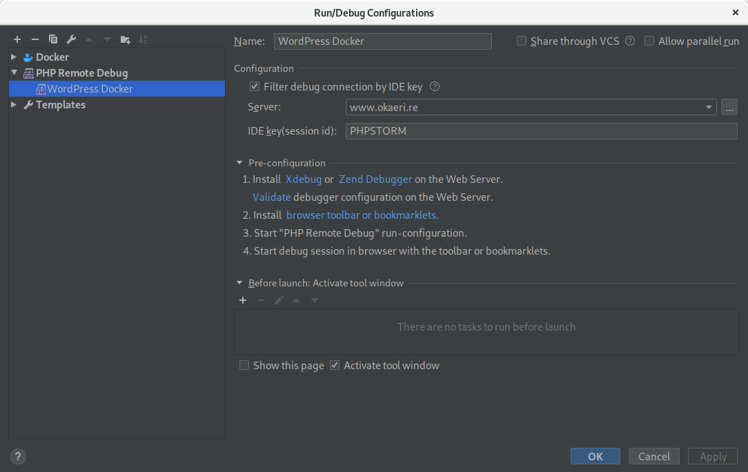The width and height of the screenshot is (748, 472).
Task: Close the Run/Debug Configurations dialog
Action: 735,12
